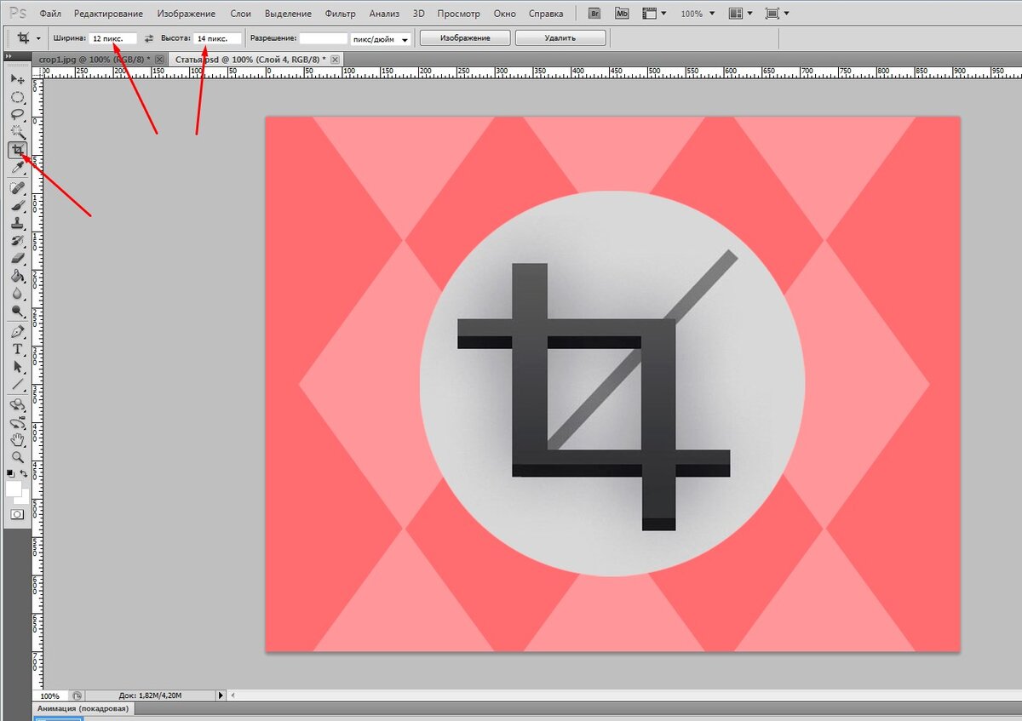Screen dimensions: 1022x721
Task: Open the Редактирование menu
Action: [108, 14]
